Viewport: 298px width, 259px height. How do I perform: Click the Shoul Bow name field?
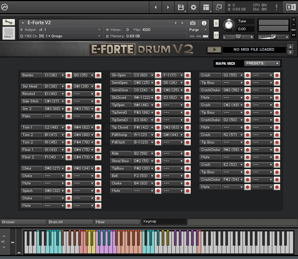[x=121, y=161]
